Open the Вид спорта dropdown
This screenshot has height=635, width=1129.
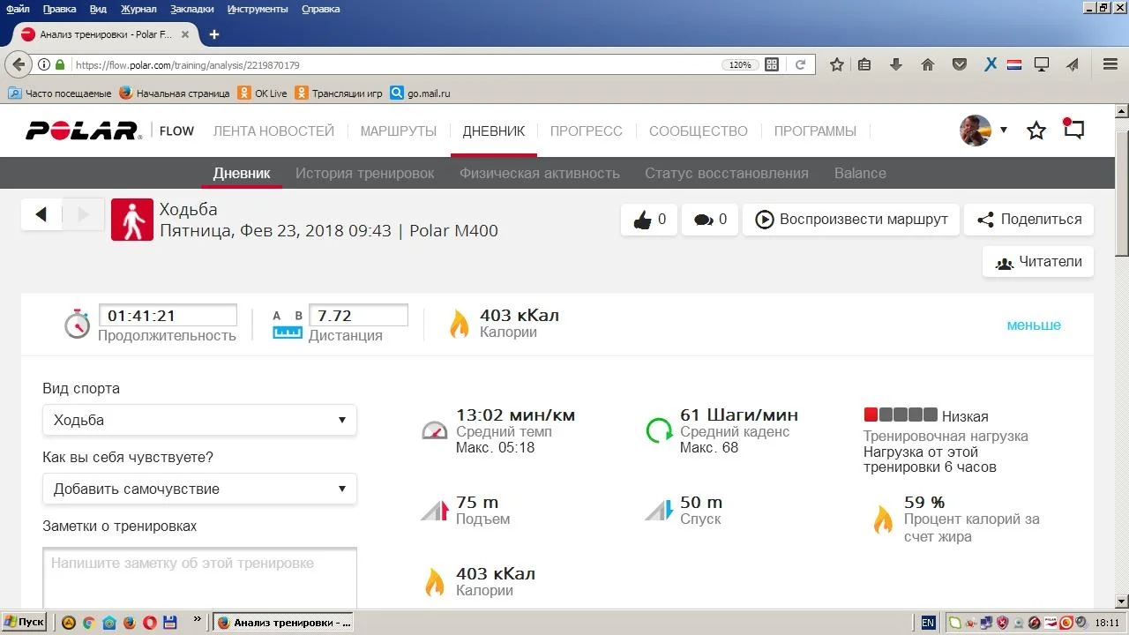coord(199,420)
